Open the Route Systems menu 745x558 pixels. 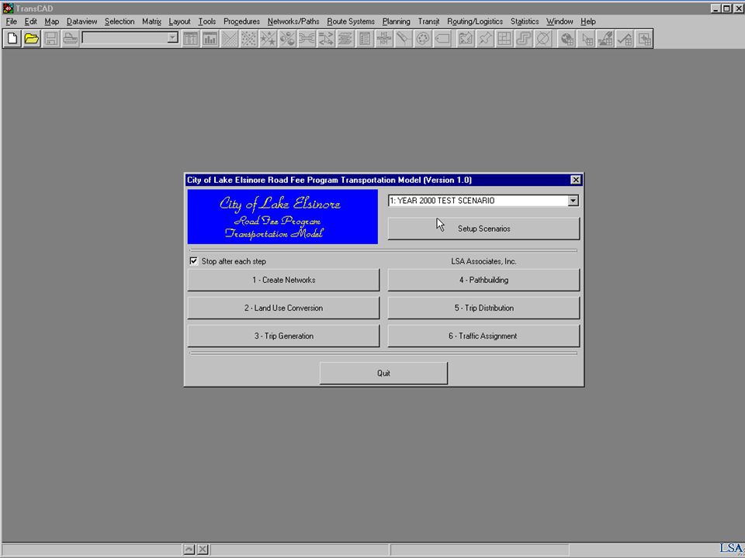click(351, 22)
